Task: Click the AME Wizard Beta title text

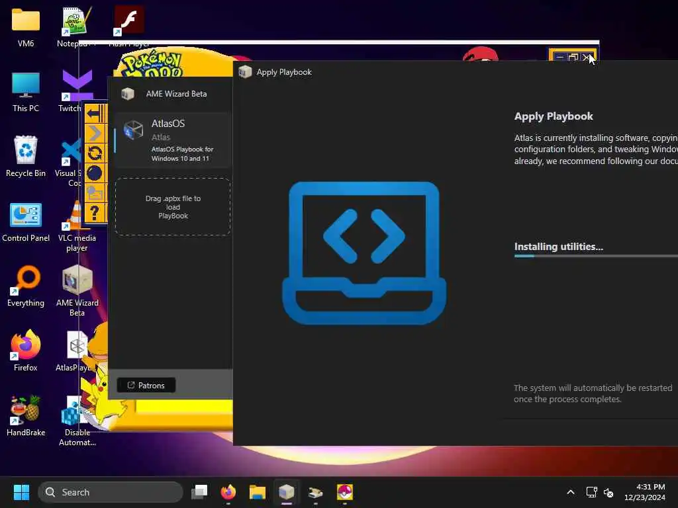Action: pos(176,94)
